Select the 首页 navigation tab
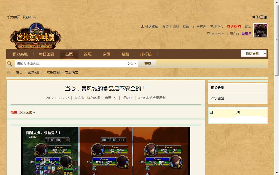This screenshot has height=175, width=279. coord(69,54)
